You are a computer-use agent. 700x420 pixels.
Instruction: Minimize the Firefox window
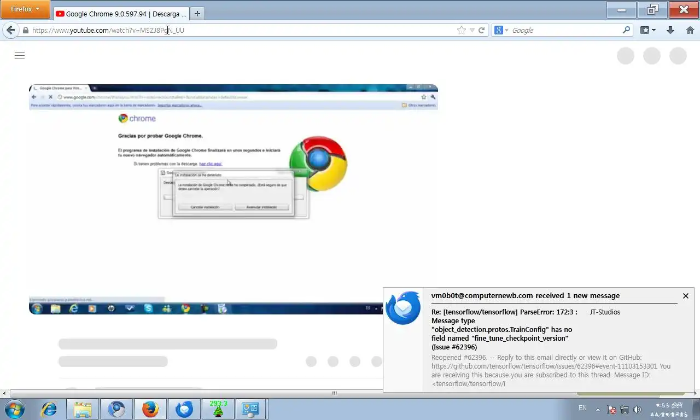pyautogui.click(x=621, y=9)
